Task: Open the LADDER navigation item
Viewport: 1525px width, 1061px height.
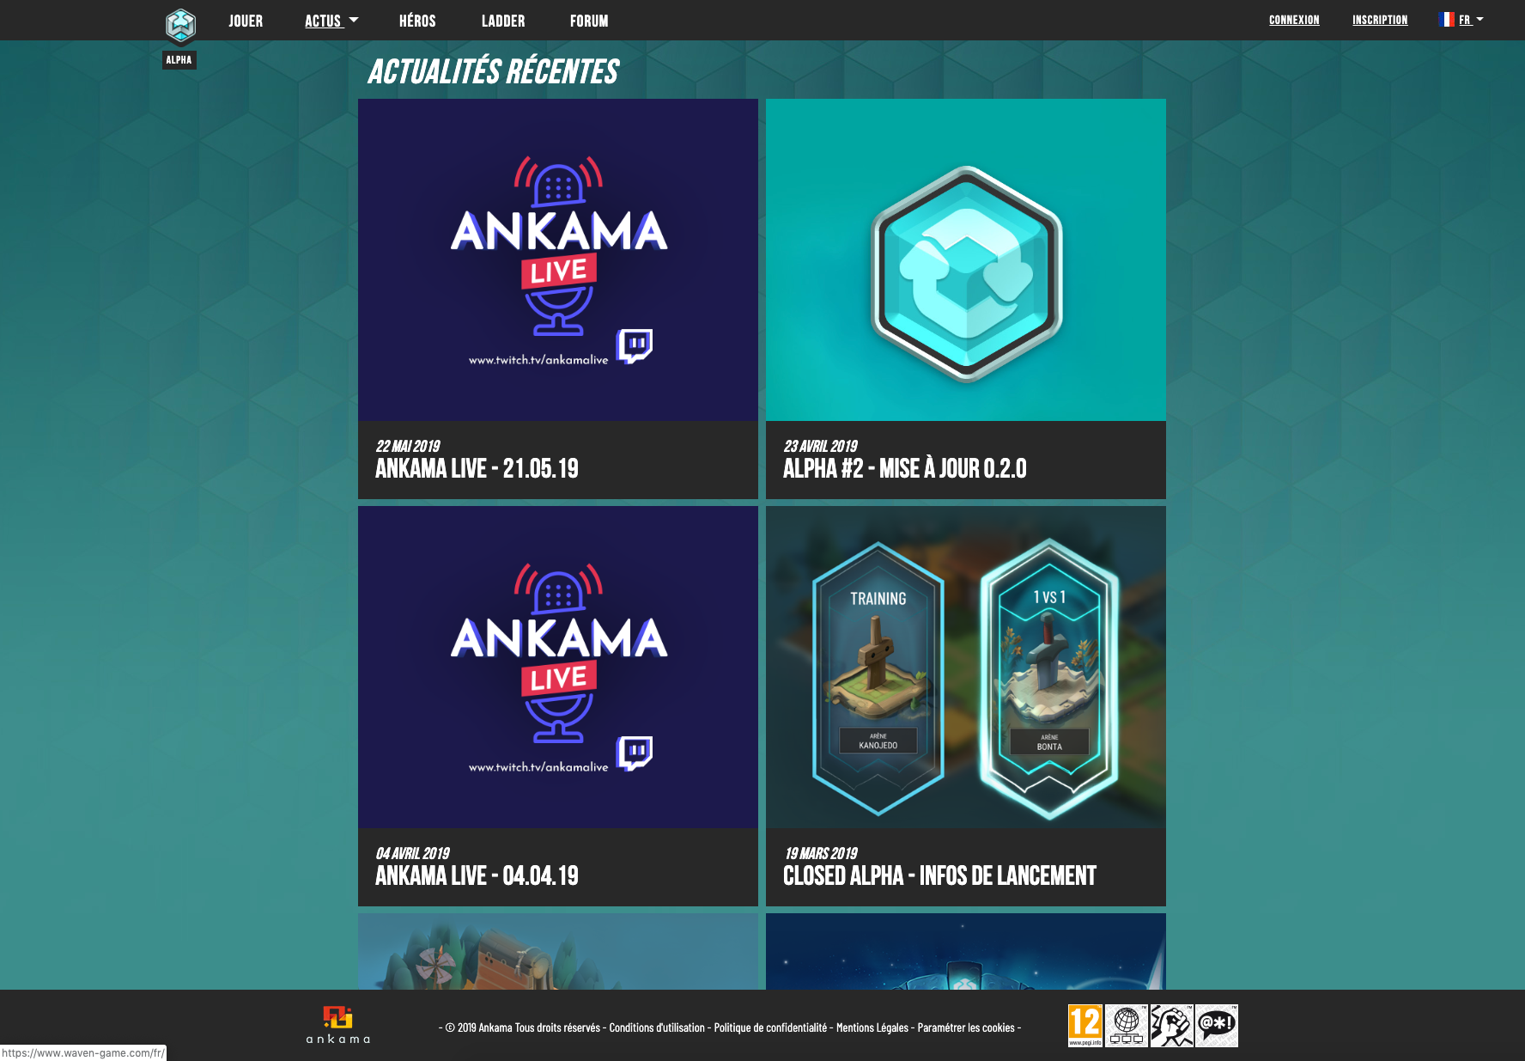Action: point(503,21)
